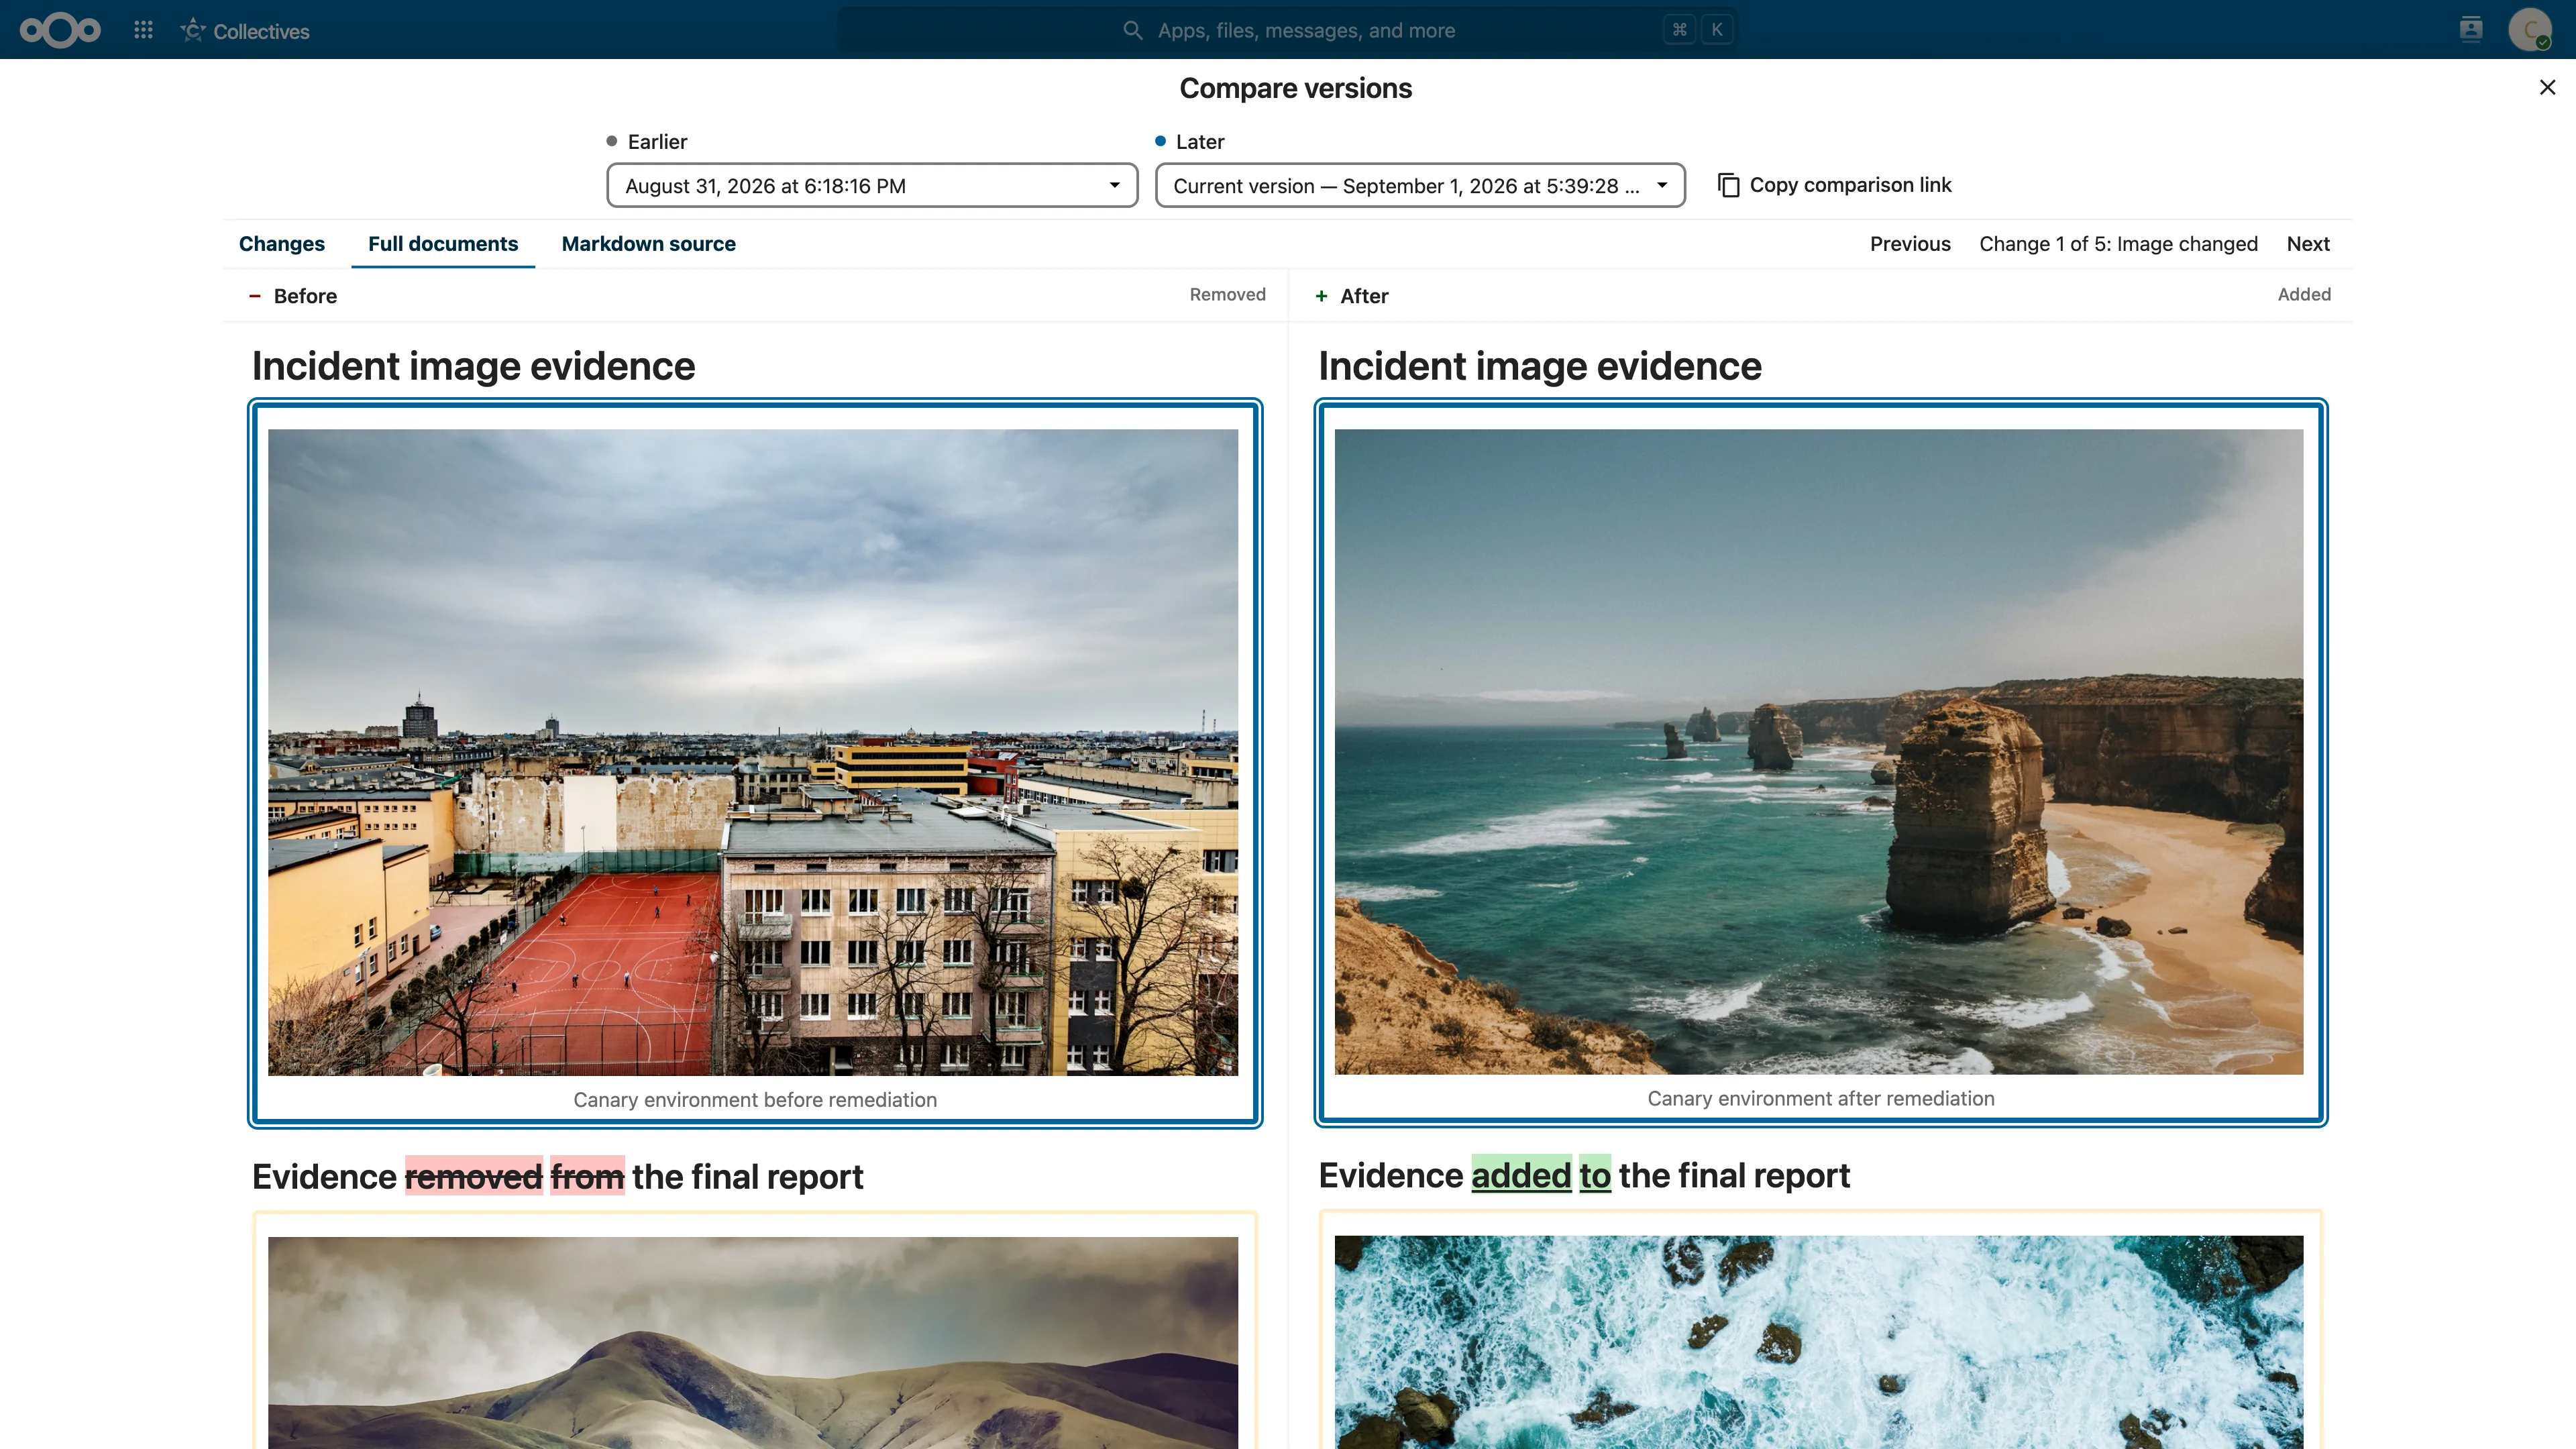Click the Nextcloud logo icon
This screenshot has width=2576, height=1449.
coord(60,30)
